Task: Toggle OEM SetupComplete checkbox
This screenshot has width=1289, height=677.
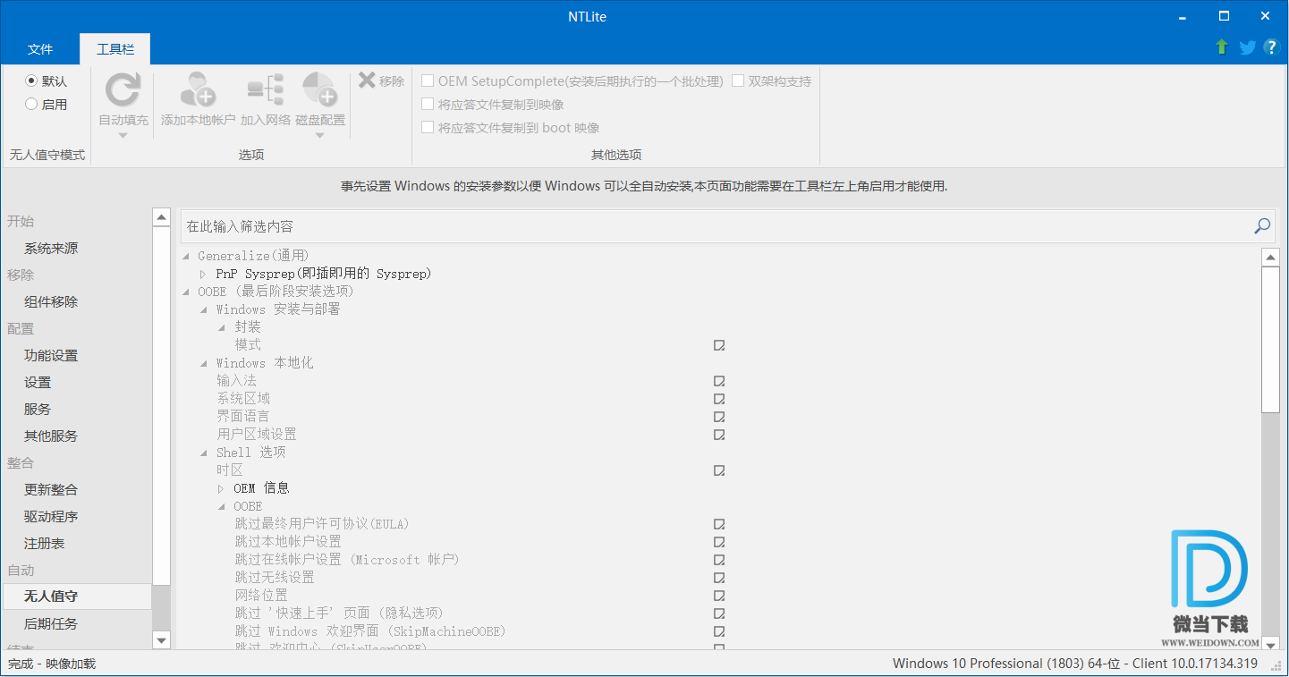Action: [x=428, y=80]
